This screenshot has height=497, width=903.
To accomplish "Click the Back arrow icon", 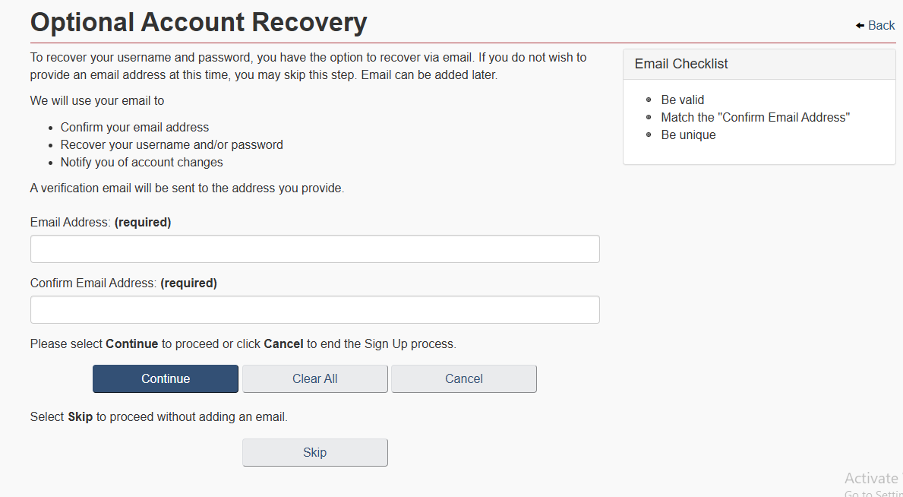I will (860, 26).
